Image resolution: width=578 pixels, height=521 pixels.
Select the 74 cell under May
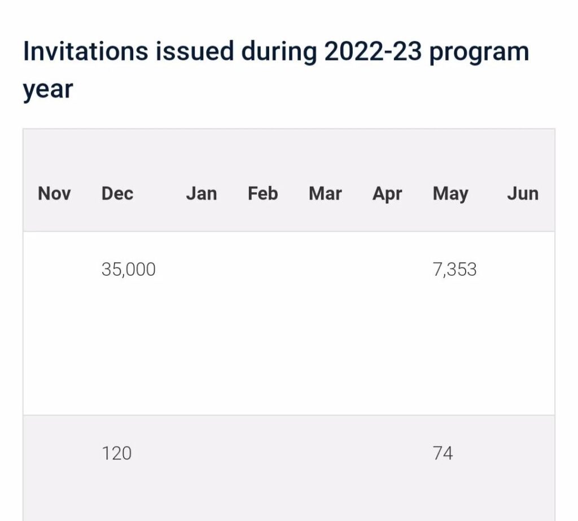click(443, 453)
